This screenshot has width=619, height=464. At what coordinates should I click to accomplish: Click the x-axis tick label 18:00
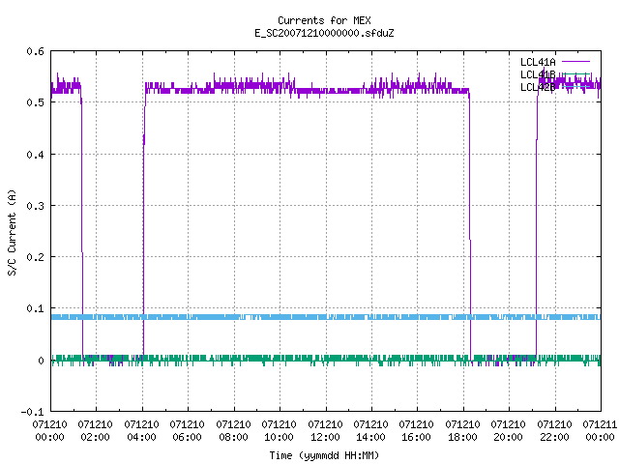[462, 437]
